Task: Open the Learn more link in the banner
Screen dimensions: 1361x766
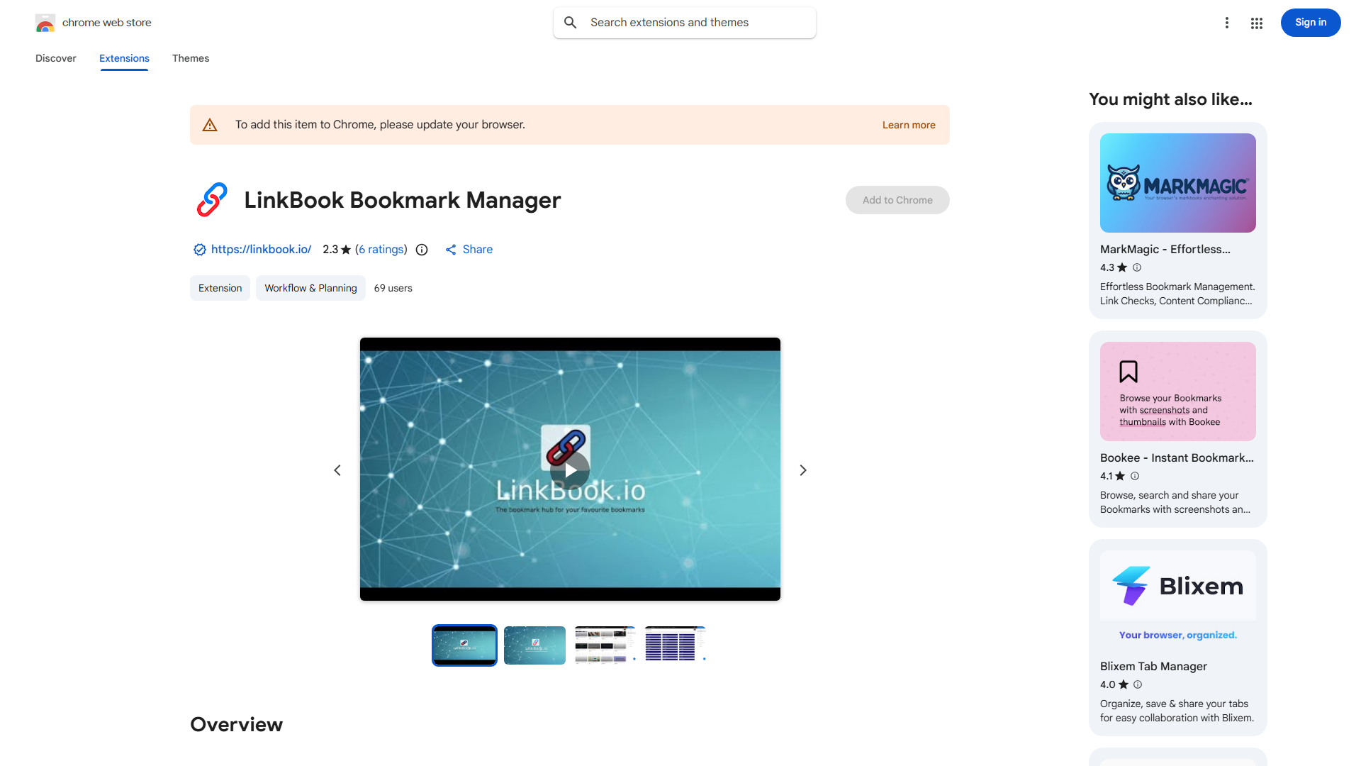Action: (908, 124)
